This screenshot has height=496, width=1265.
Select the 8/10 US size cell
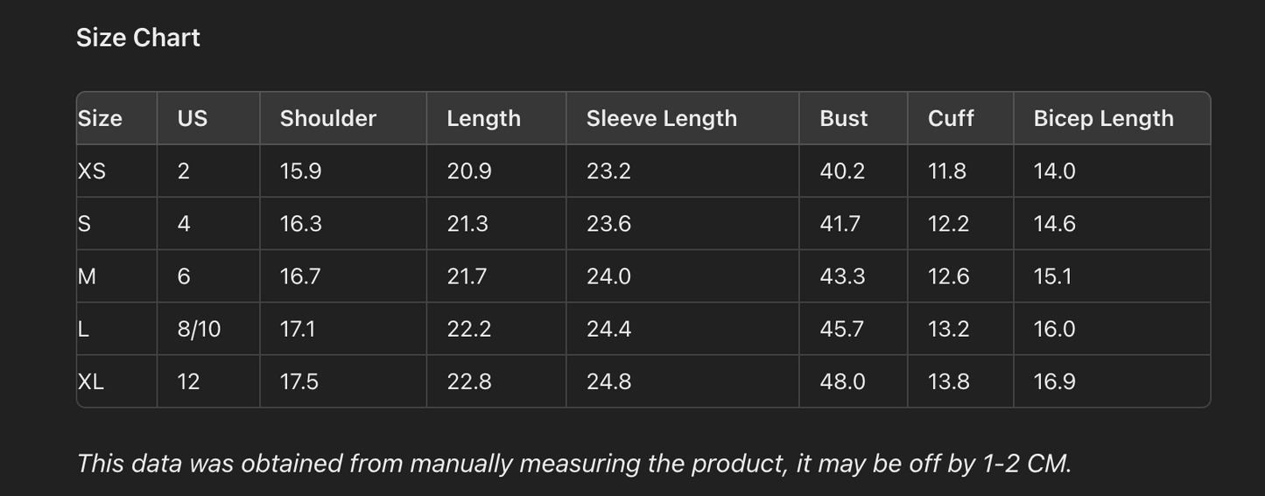(x=199, y=329)
